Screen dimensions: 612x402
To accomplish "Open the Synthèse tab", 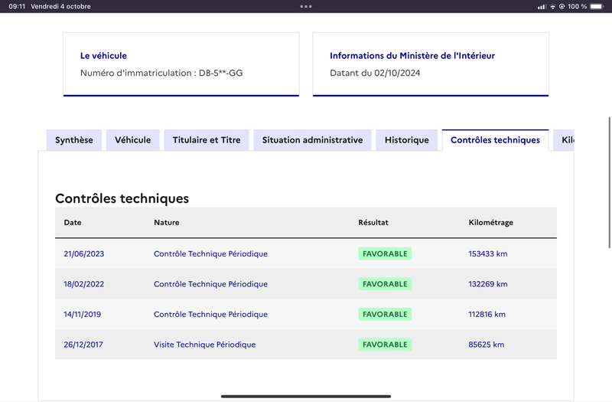I will [73, 140].
